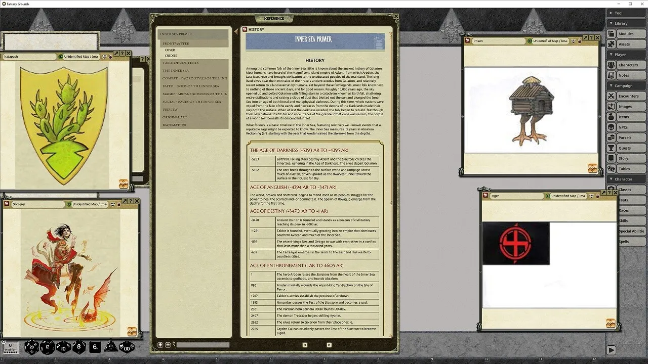Screen dimensions: 648x364
Task: Pick the d10 die
Action: pos(63,347)
